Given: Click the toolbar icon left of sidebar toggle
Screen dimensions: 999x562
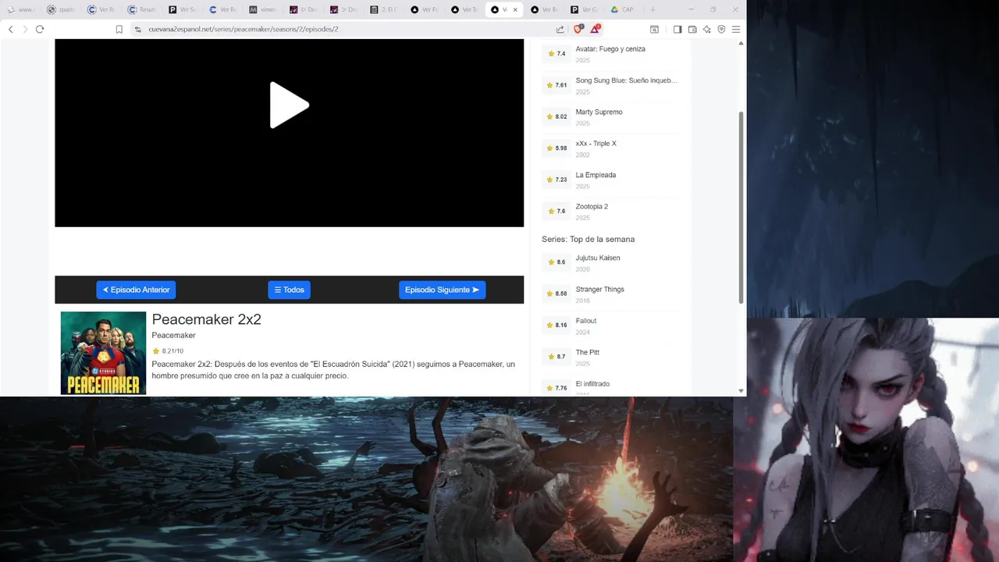Looking at the screenshot, I should (654, 29).
